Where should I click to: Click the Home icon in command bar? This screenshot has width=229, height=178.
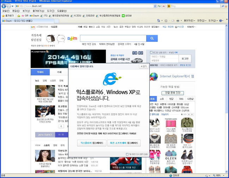(159, 20)
